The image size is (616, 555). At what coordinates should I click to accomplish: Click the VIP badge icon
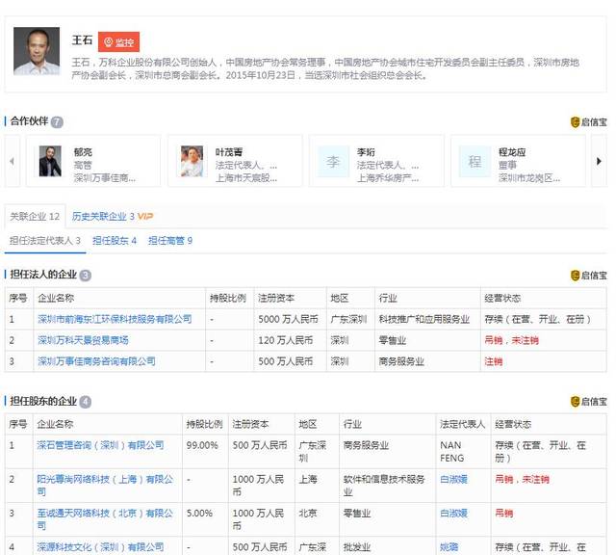[145, 217]
